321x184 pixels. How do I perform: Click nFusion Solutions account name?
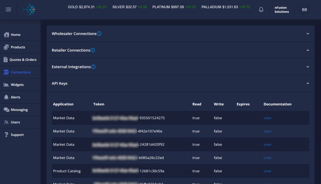[x=282, y=10]
